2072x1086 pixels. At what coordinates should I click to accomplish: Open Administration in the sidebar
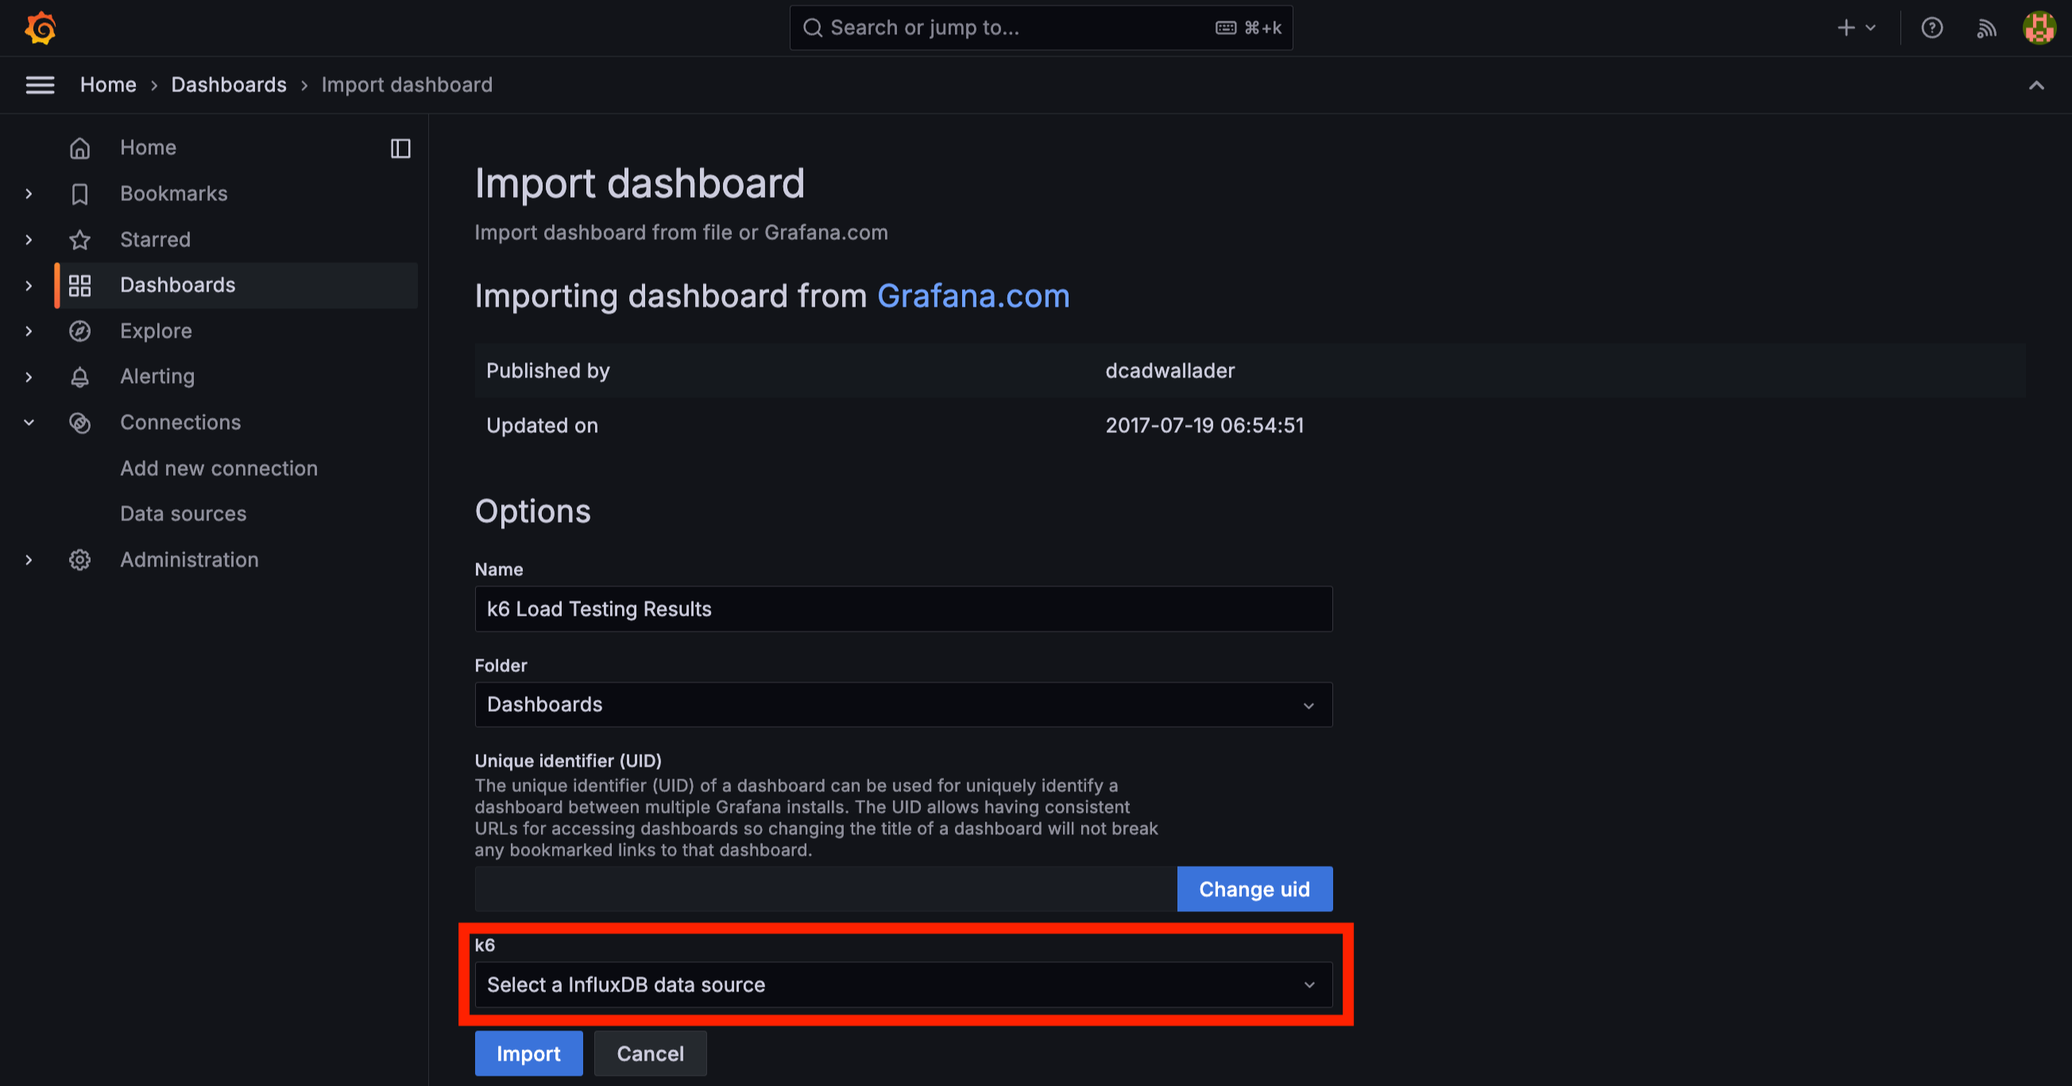[x=189, y=560]
